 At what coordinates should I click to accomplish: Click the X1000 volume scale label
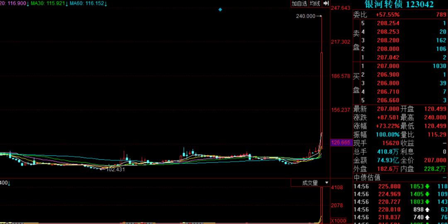click(x=337, y=220)
